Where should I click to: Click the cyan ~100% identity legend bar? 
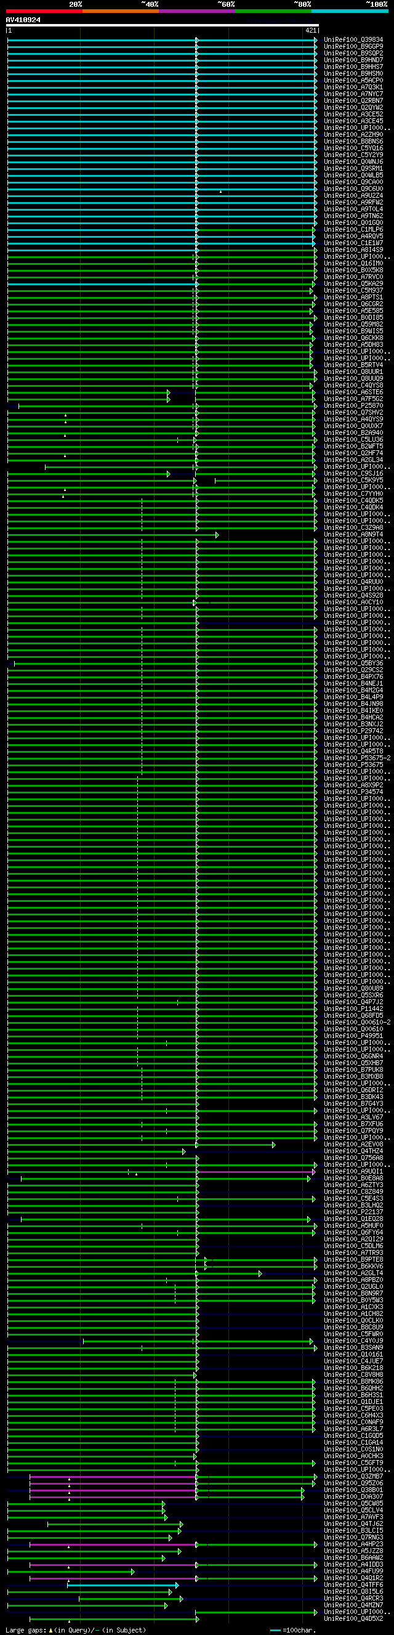pos(350,11)
